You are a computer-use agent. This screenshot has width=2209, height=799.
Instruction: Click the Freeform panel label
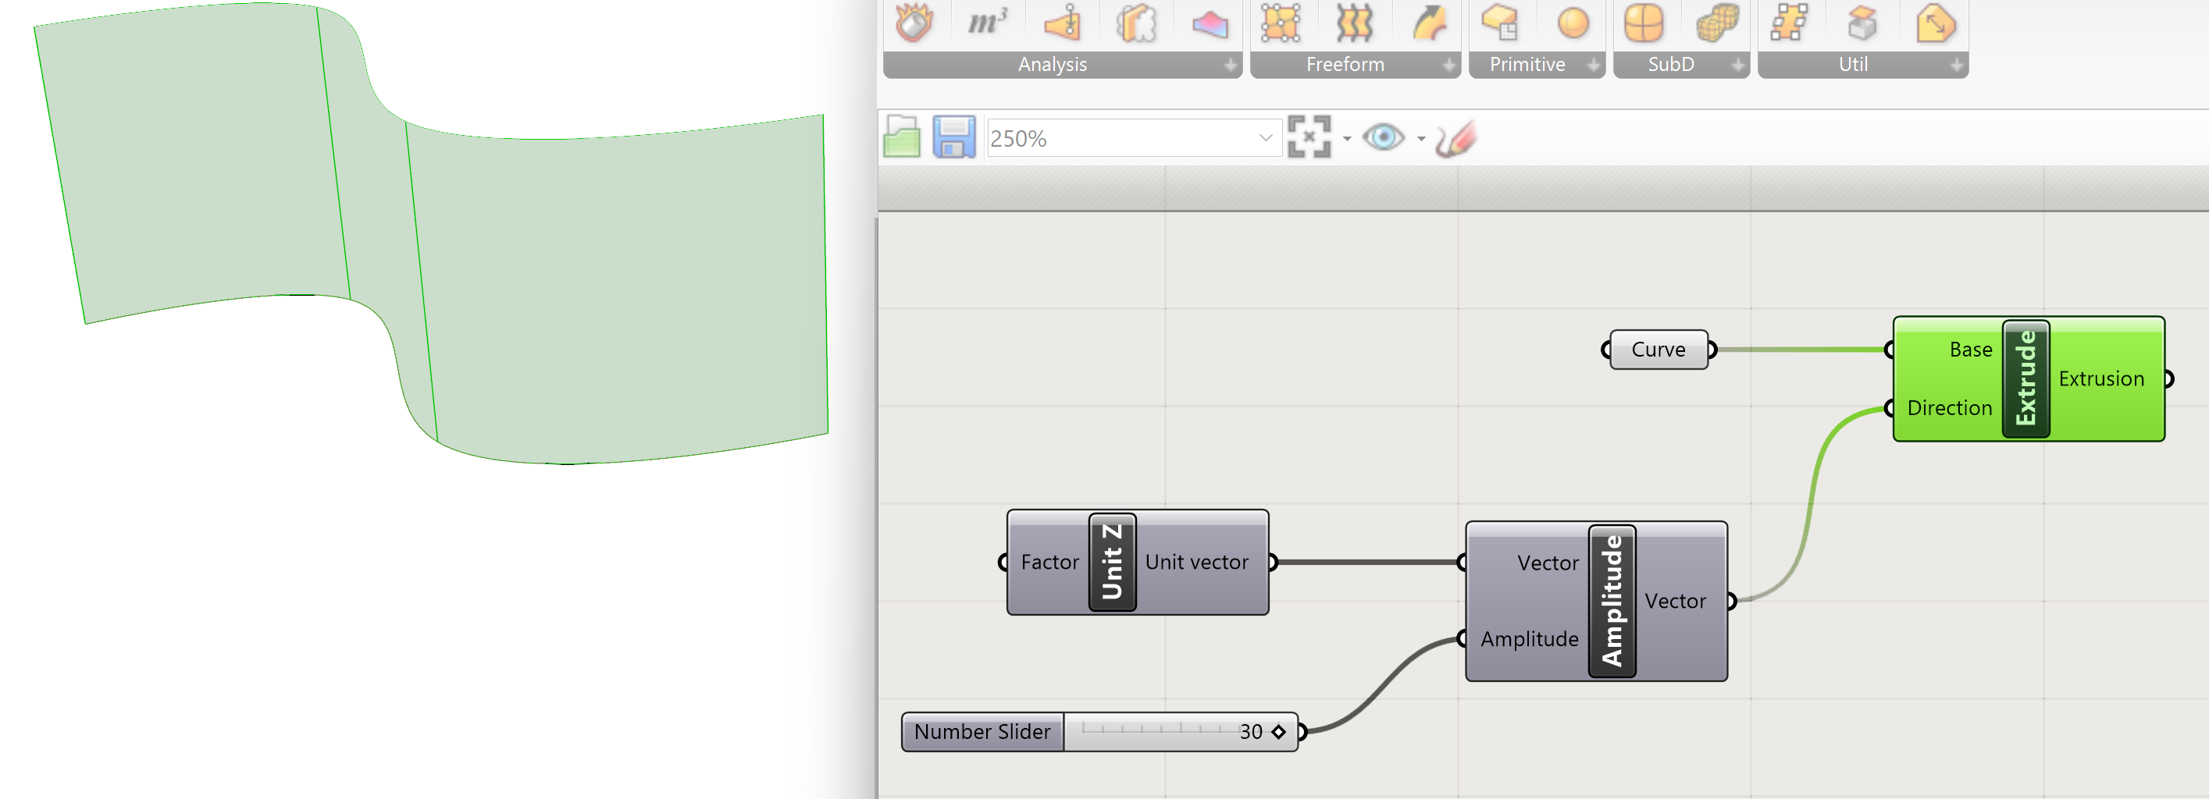click(1344, 66)
